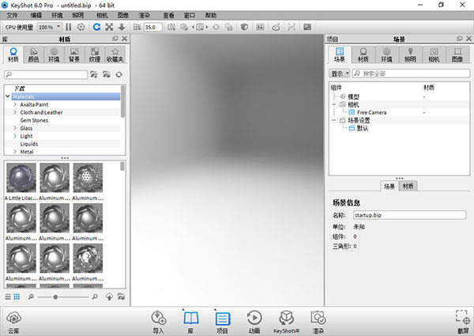Expand the Light folder
The width and height of the screenshot is (474, 336).
[15, 136]
